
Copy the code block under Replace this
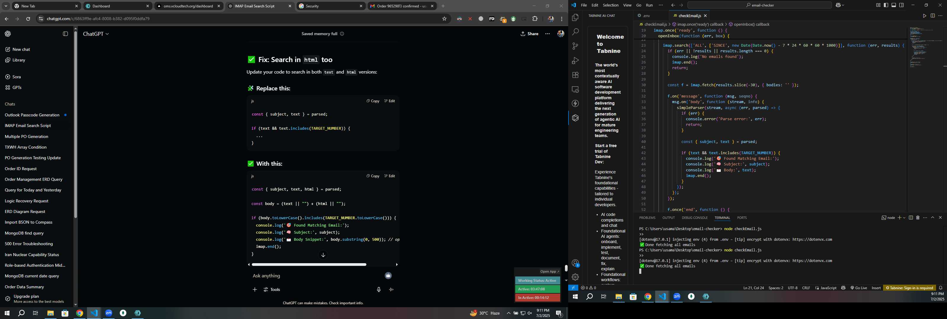pyautogui.click(x=373, y=101)
